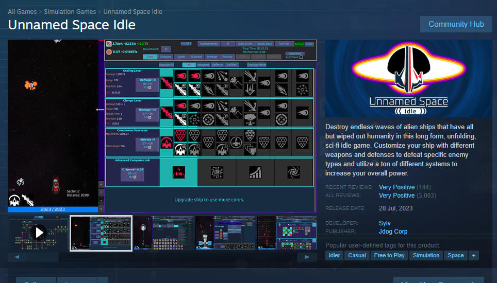Open the Sector Data menu
497x283 pixels.
coord(264,44)
